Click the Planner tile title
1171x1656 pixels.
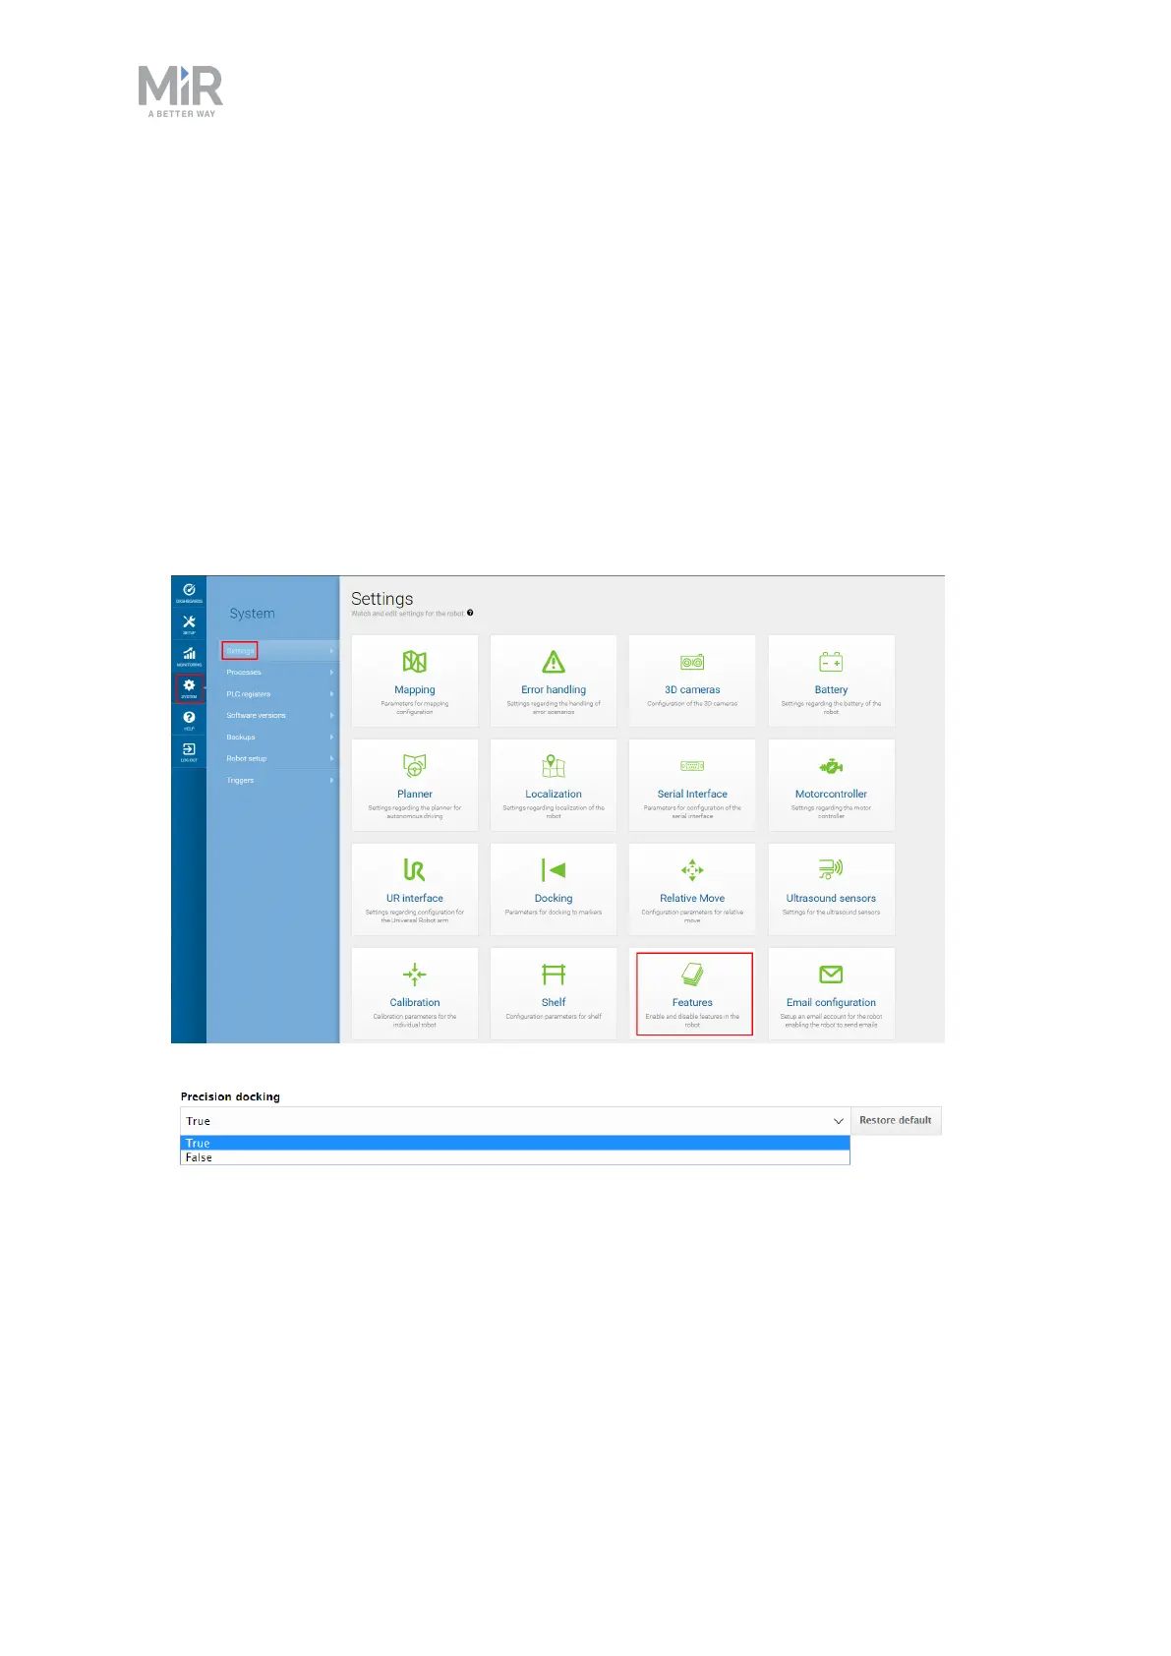click(x=415, y=795)
